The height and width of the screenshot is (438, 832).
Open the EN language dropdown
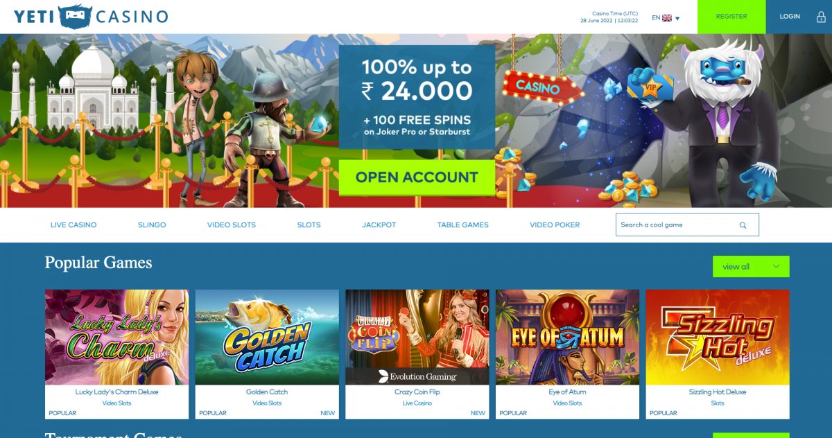point(666,18)
